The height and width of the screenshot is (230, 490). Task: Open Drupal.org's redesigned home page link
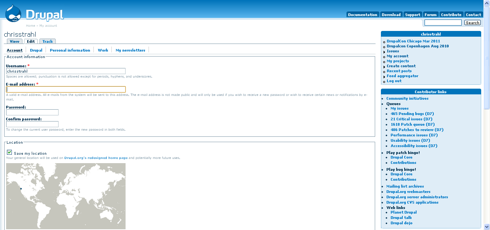[x=96, y=158]
